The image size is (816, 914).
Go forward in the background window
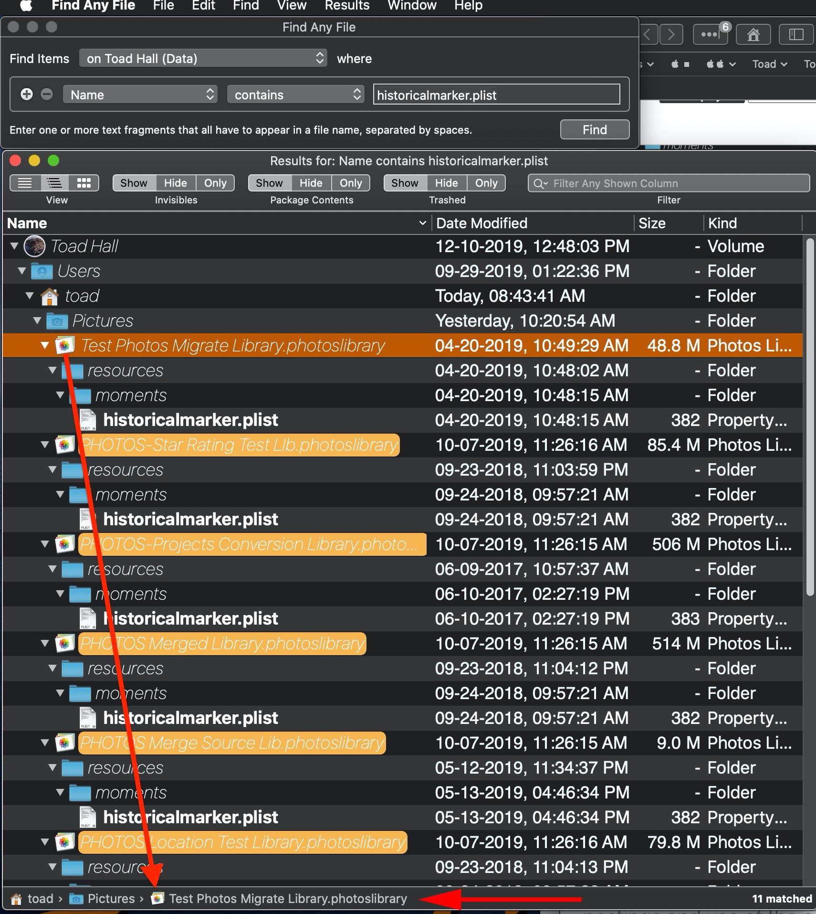671,34
